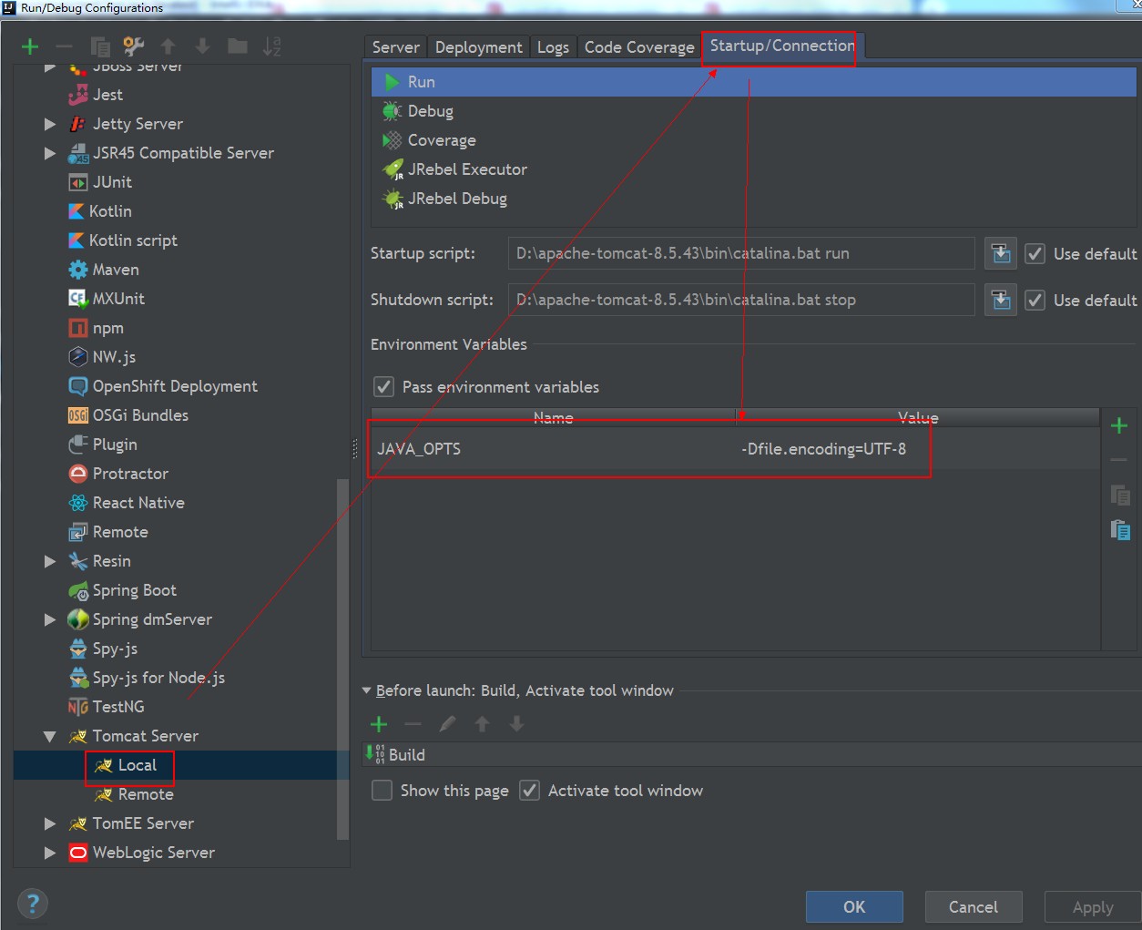The image size is (1142, 930).
Task: Select Protractor configuration type
Action: click(130, 474)
